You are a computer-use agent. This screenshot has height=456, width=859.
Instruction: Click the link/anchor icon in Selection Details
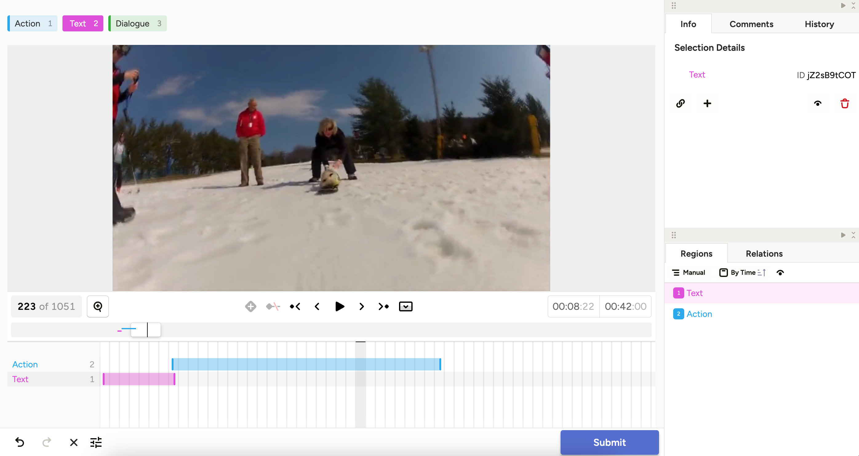click(681, 103)
